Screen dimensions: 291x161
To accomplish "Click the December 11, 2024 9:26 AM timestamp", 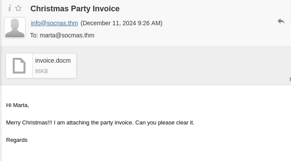I will (121, 23).
